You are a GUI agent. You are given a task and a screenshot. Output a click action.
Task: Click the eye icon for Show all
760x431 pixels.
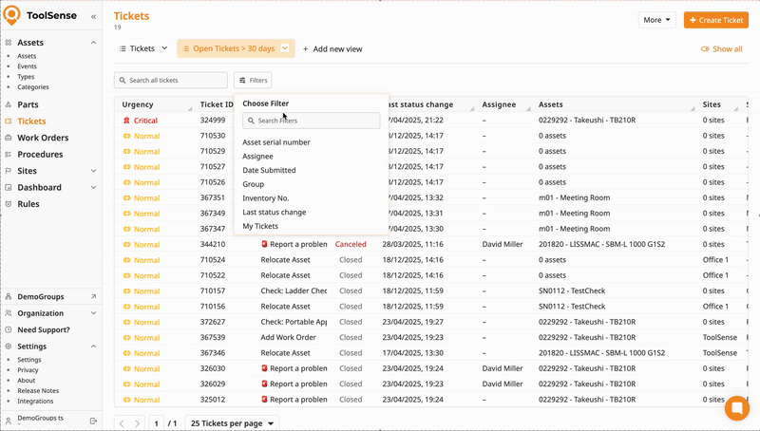click(x=705, y=49)
